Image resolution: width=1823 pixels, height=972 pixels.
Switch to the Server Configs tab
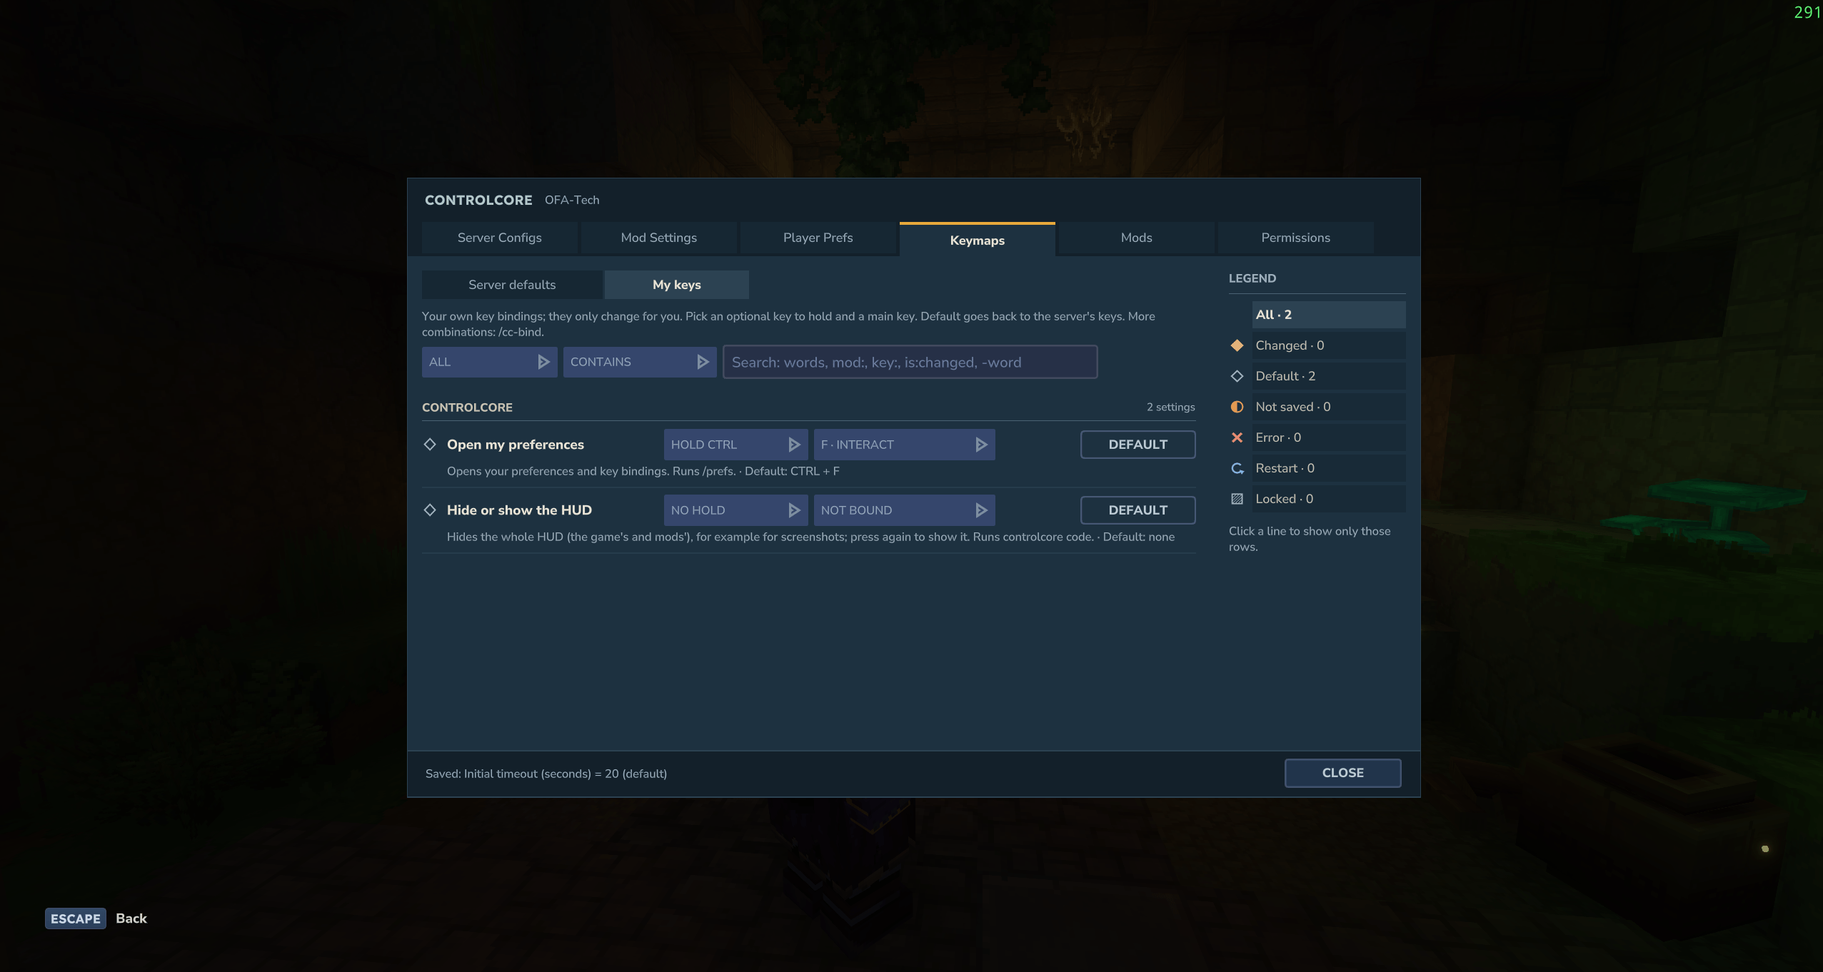click(500, 238)
